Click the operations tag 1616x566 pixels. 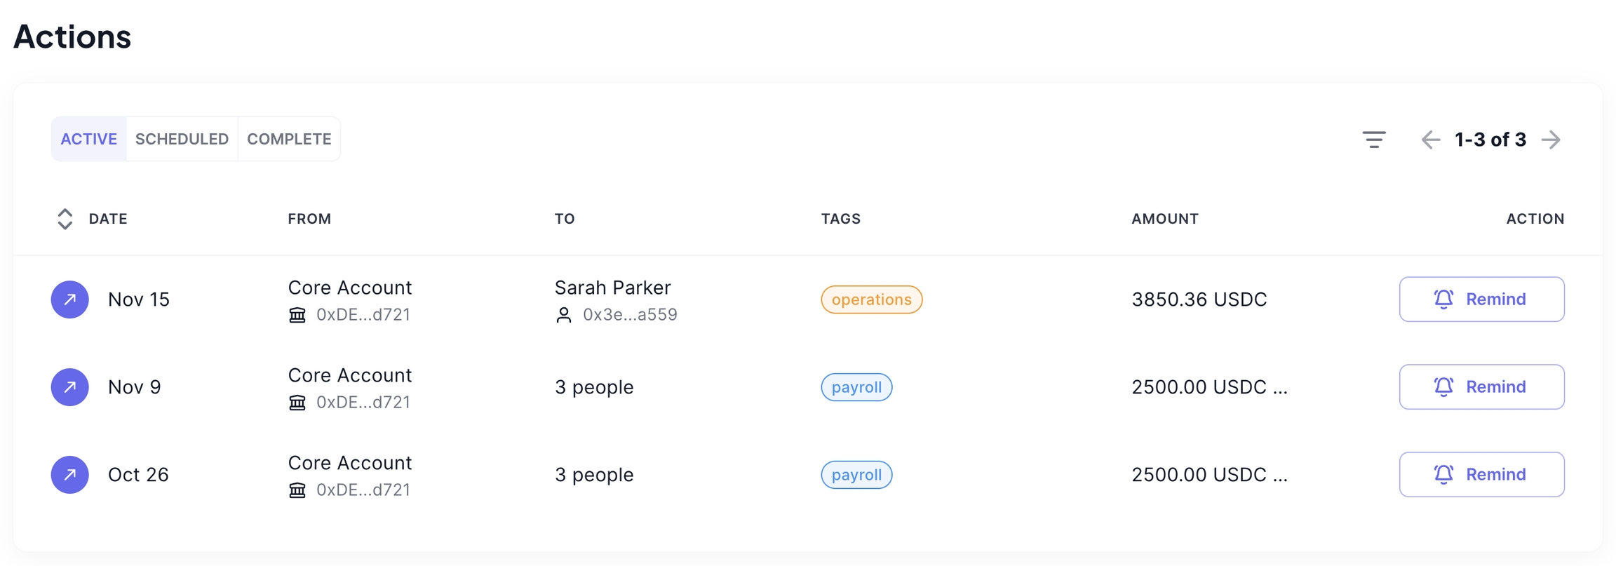[x=871, y=299]
